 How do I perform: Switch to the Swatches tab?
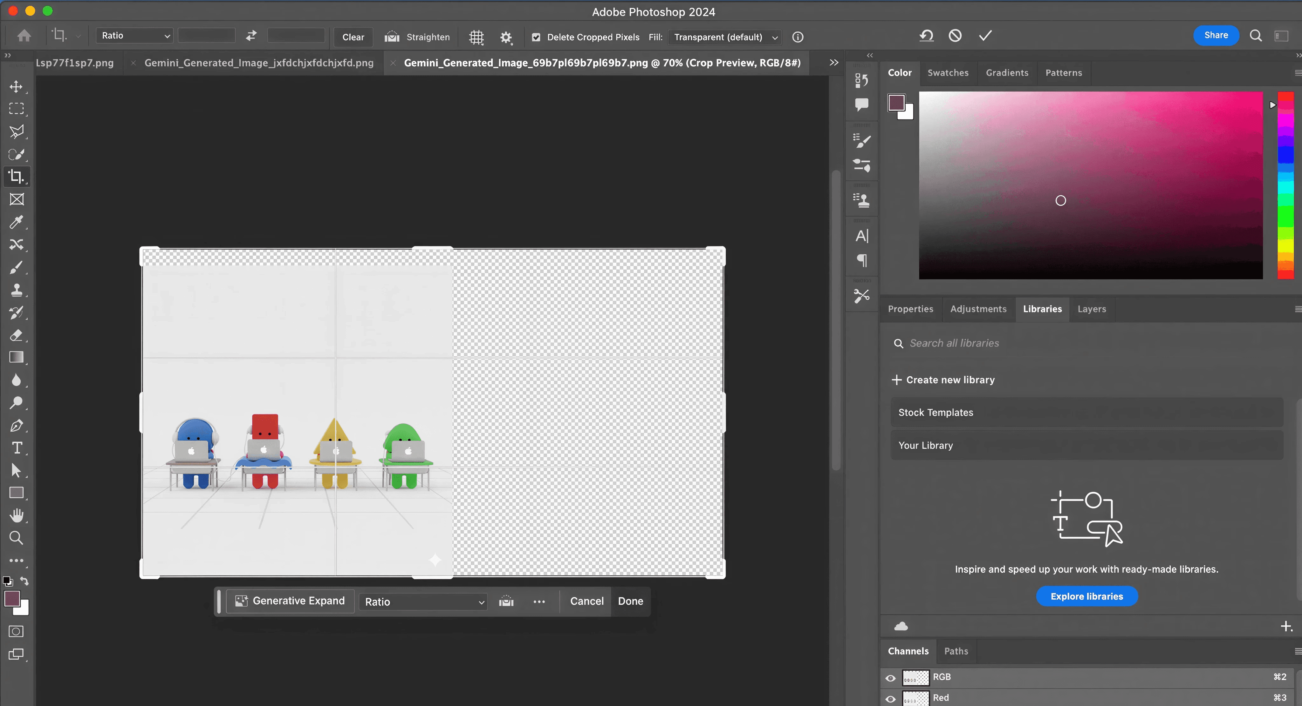[x=948, y=73]
